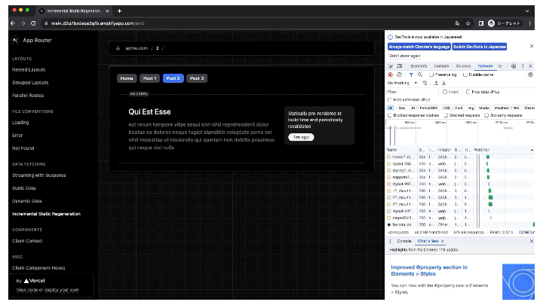This screenshot has width=543, height=305.
Task: Check Blocked response cookies checkbox
Action: click(x=390, y=115)
